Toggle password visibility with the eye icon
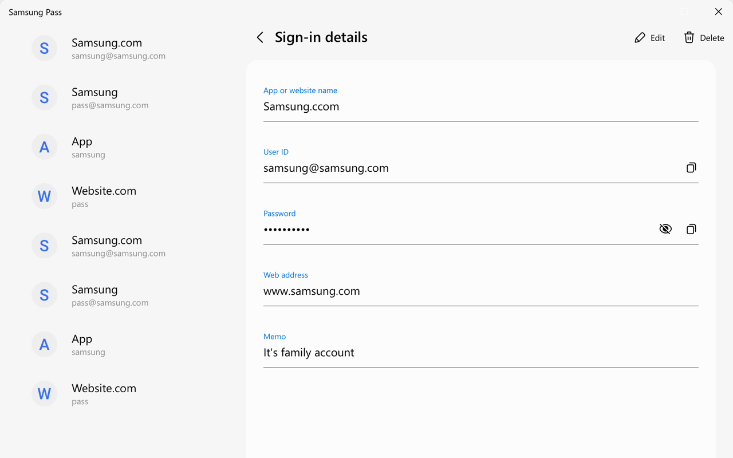733x458 pixels. (665, 229)
